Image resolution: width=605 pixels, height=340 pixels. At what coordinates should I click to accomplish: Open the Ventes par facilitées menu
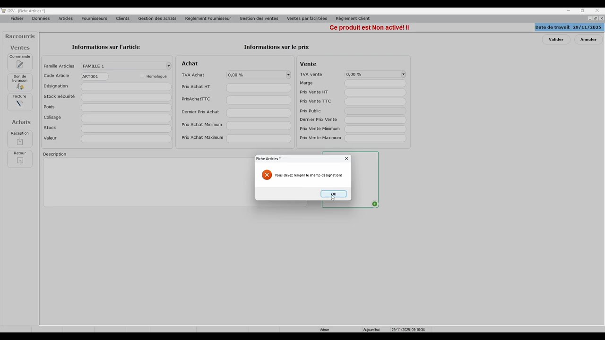click(x=307, y=18)
